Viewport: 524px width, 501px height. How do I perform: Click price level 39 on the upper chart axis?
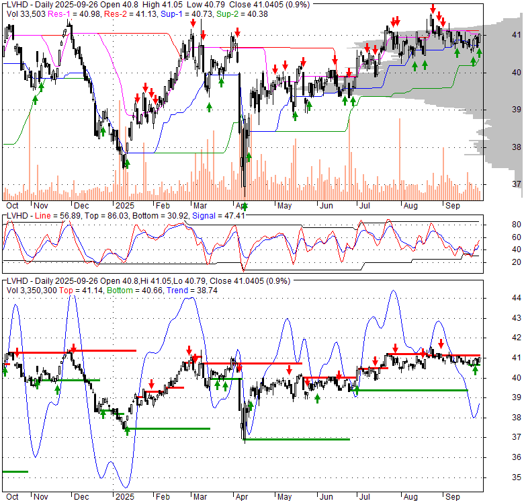(x=517, y=110)
